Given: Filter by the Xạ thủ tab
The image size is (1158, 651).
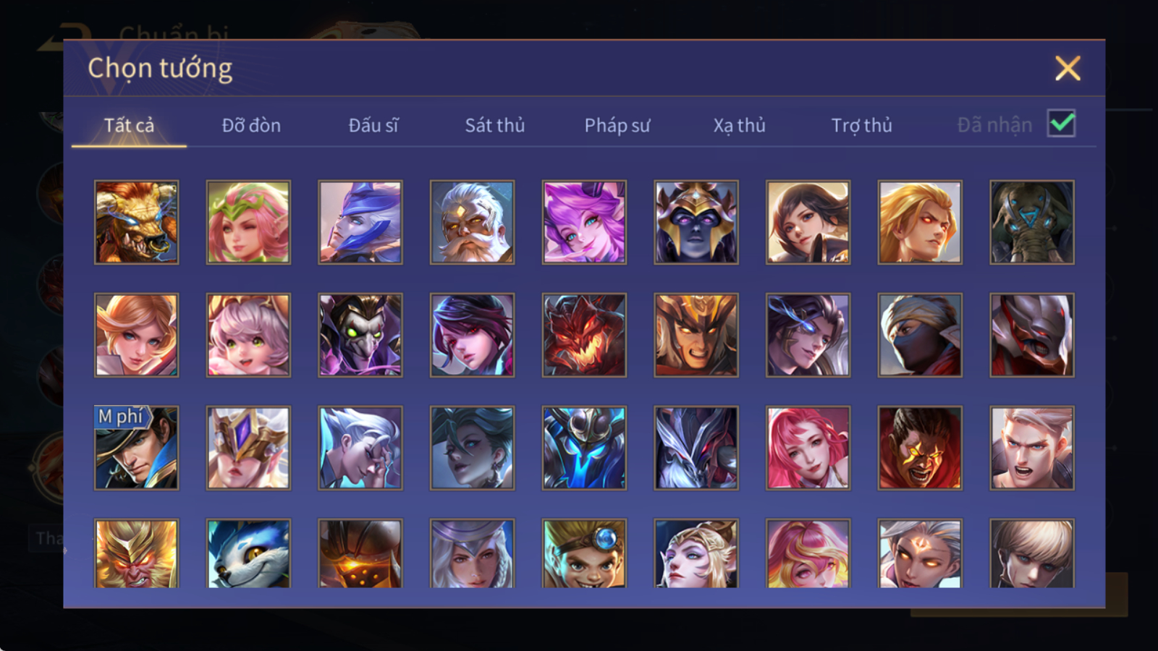Looking at the screenshot, I should (x=739, y=125).
